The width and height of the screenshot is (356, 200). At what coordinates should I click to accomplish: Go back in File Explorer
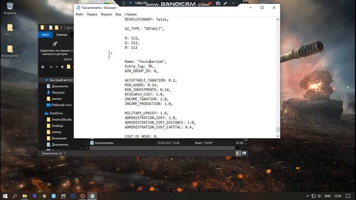pyautogui.click(x=43, y=67)
